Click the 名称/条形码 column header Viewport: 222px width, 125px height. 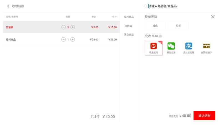coord(12,17)
